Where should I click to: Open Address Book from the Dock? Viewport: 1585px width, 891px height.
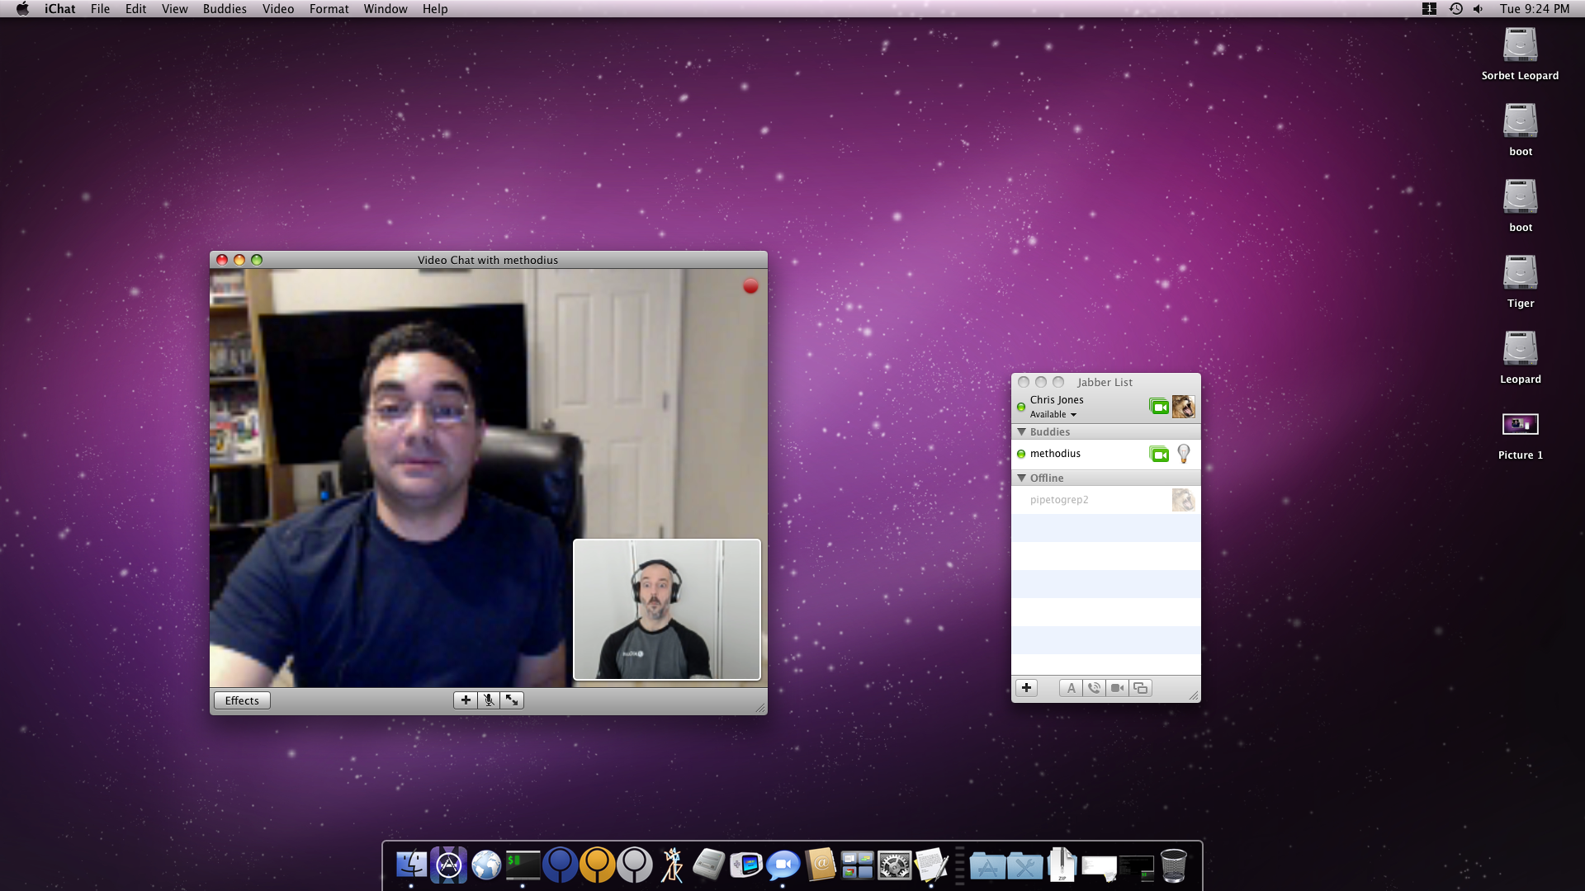[821, 865]
